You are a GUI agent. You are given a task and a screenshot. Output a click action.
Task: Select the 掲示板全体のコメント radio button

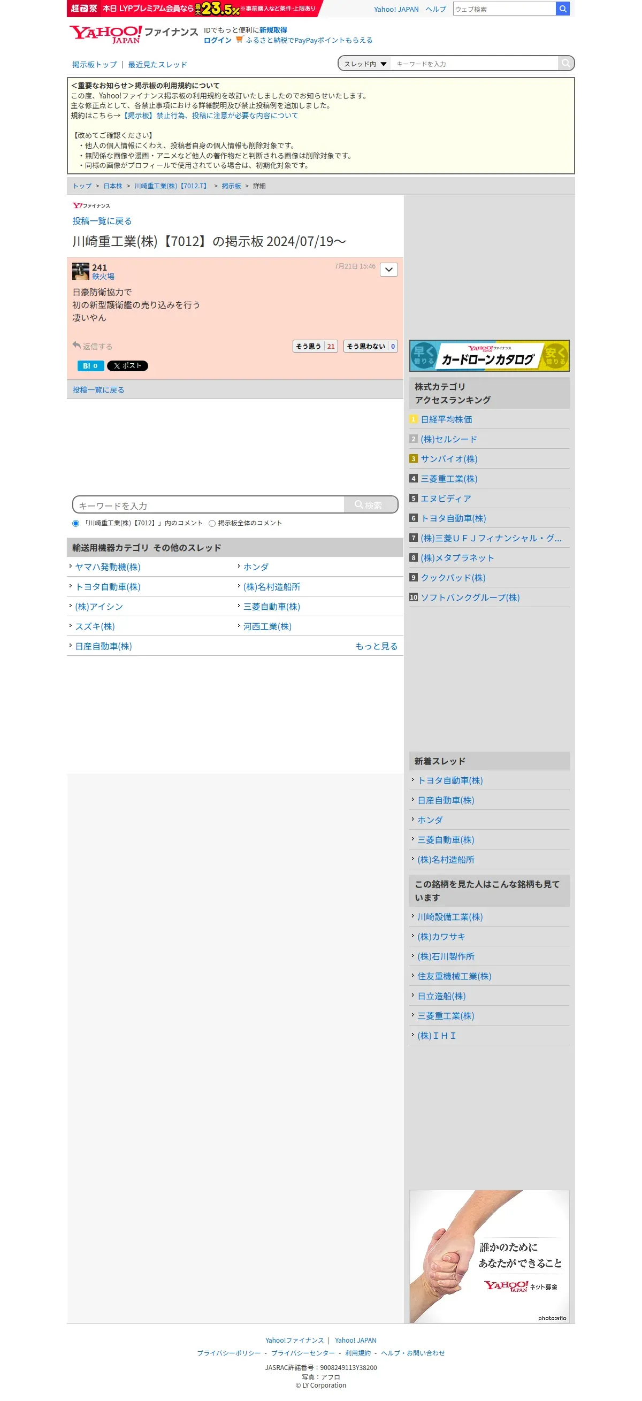pos(212,523)
